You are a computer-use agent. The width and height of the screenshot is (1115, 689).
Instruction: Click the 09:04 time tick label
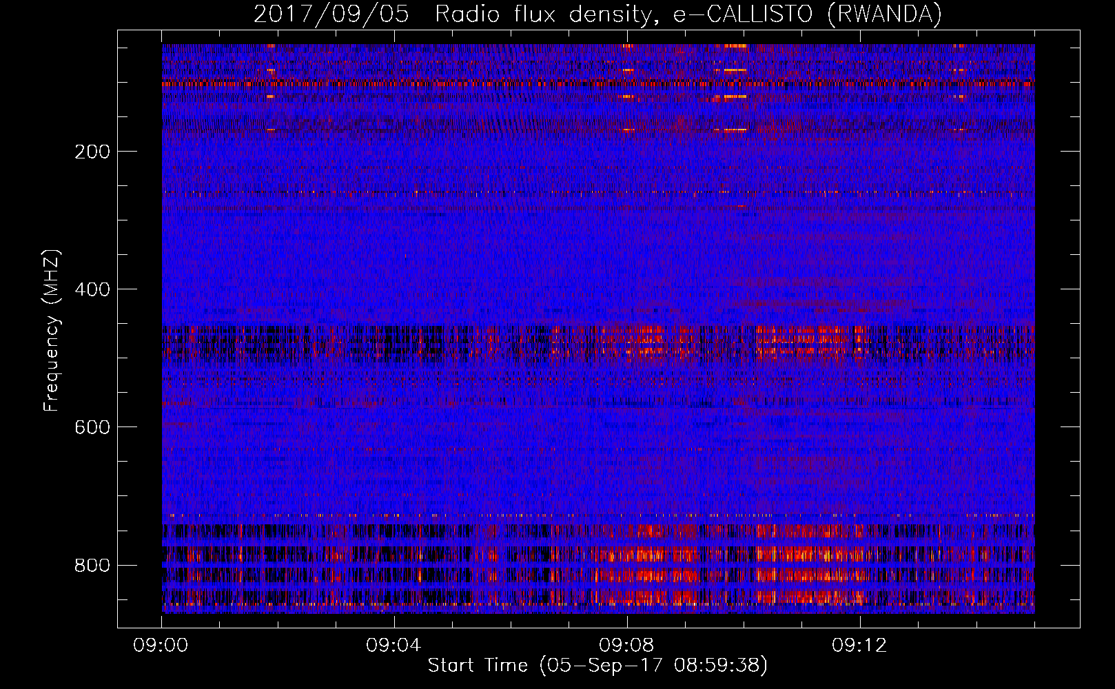click(393, 646)
